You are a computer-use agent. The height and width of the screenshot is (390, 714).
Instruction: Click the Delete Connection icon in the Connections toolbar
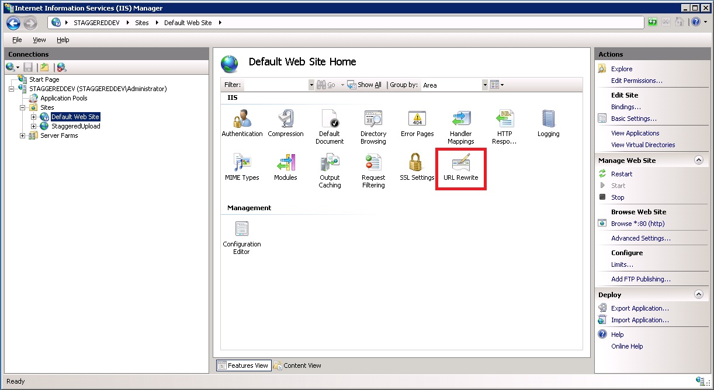[x=61, y=68]
